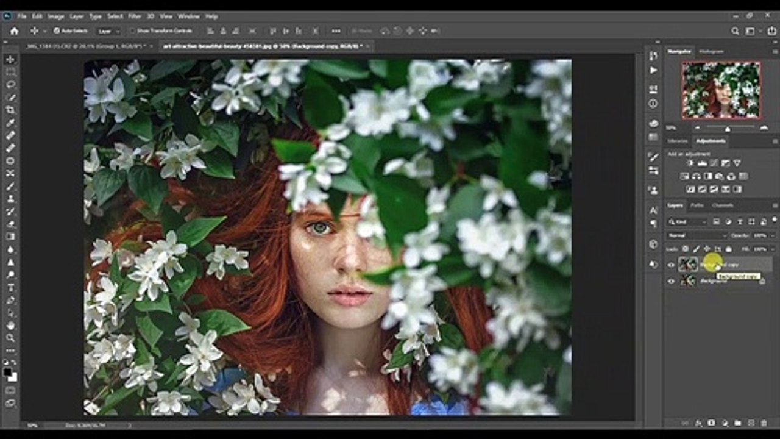Open the File menu
This screenshot has height=439, width=780.
pyautogui.click(x=22, y=16)
